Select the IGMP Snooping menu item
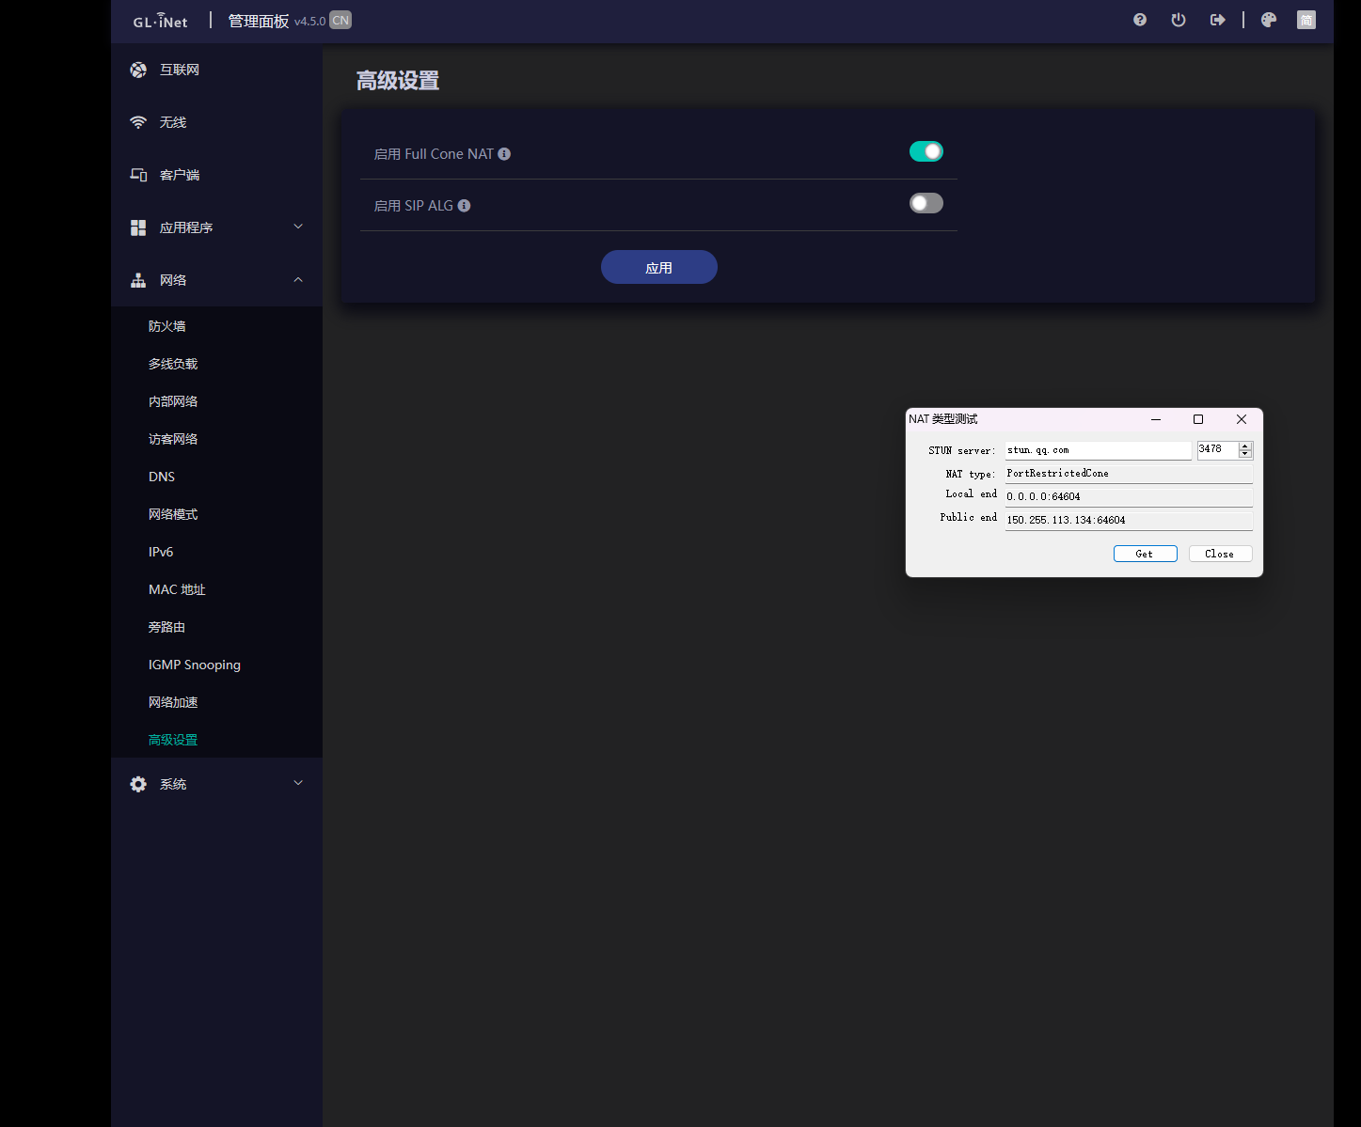Screen dimensions: 1361x1127 coord(195,665)
